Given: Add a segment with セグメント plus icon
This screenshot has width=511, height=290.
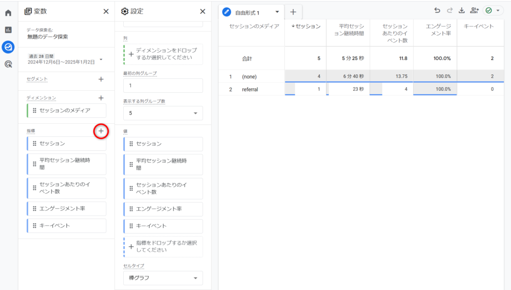Looking at the screenshot, I should pos(101,79).
